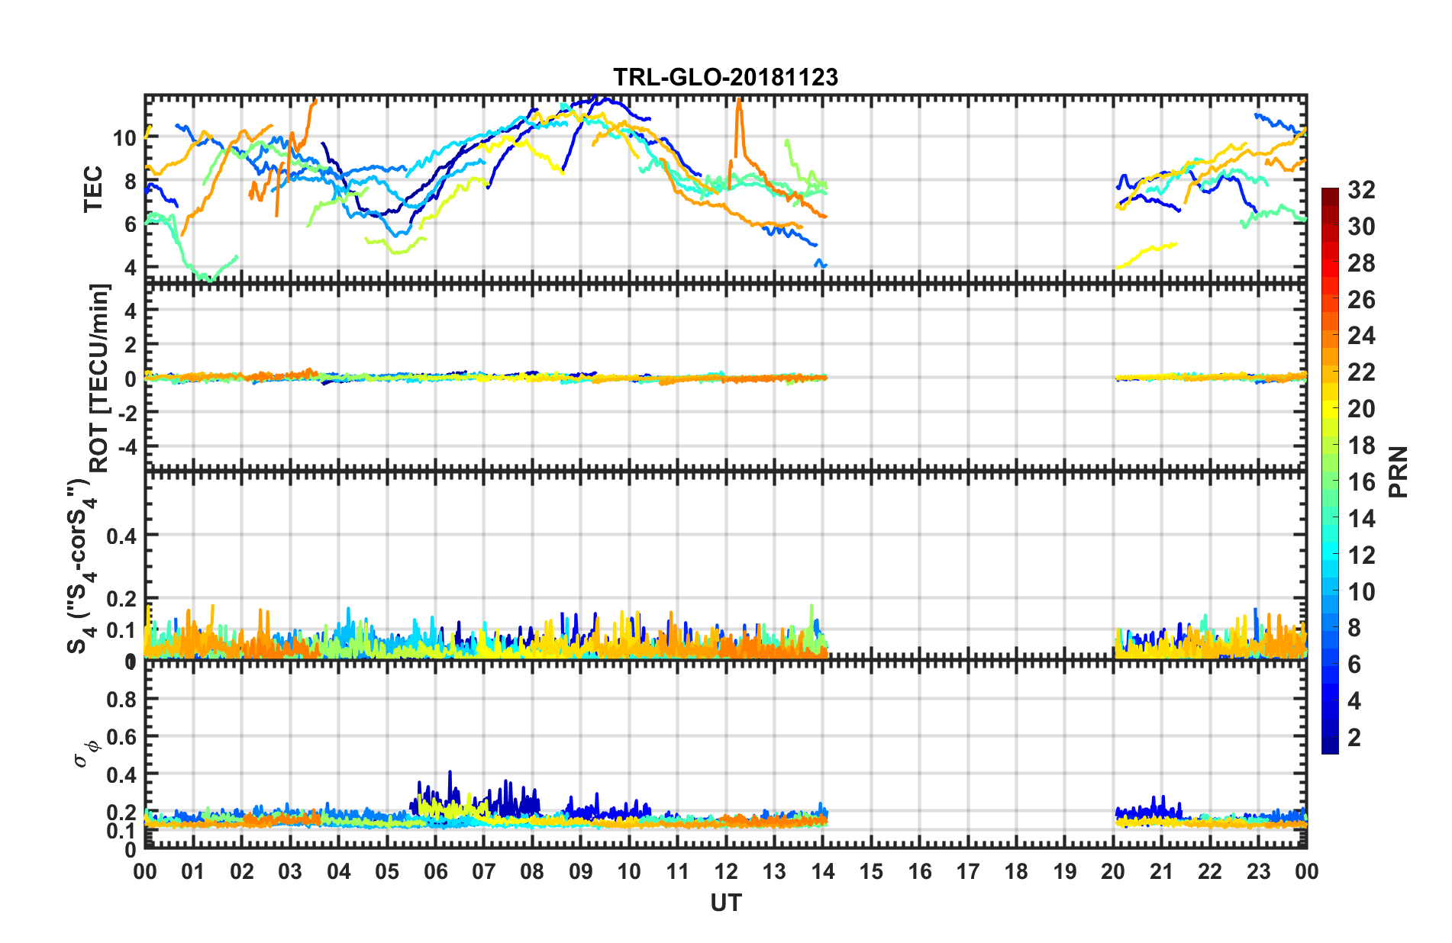Click the "05" hour tick label

pos(387,871)
